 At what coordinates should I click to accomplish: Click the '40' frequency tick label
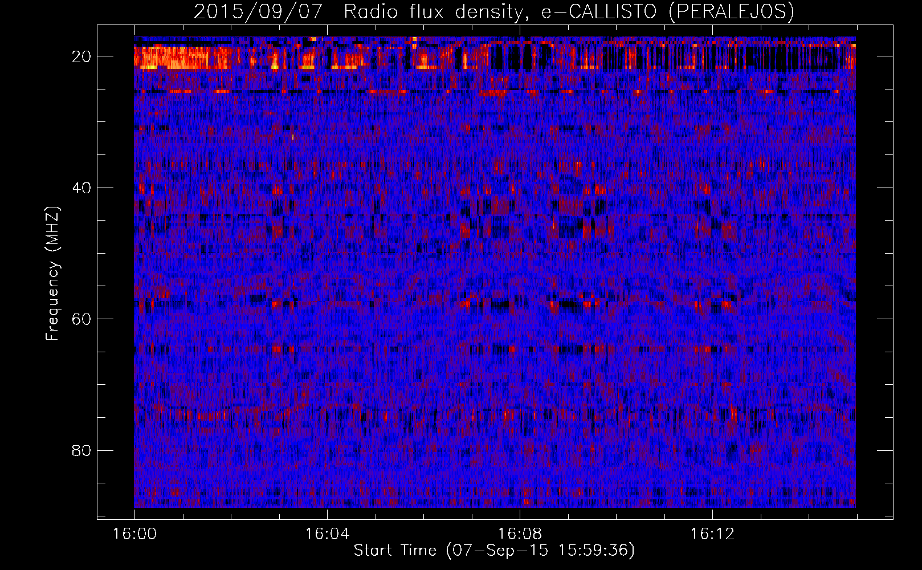(x=81, y=188)
